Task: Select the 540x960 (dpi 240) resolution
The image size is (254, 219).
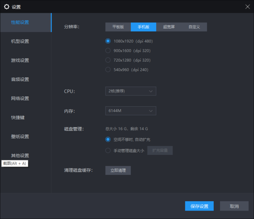Action: click(x=108, y=70)
